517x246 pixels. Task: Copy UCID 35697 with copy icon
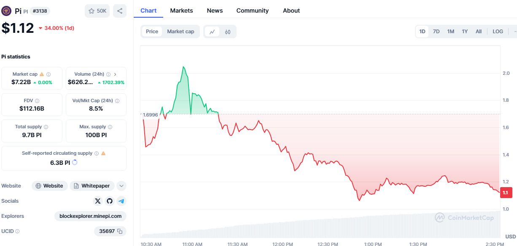tap(120, 231)
